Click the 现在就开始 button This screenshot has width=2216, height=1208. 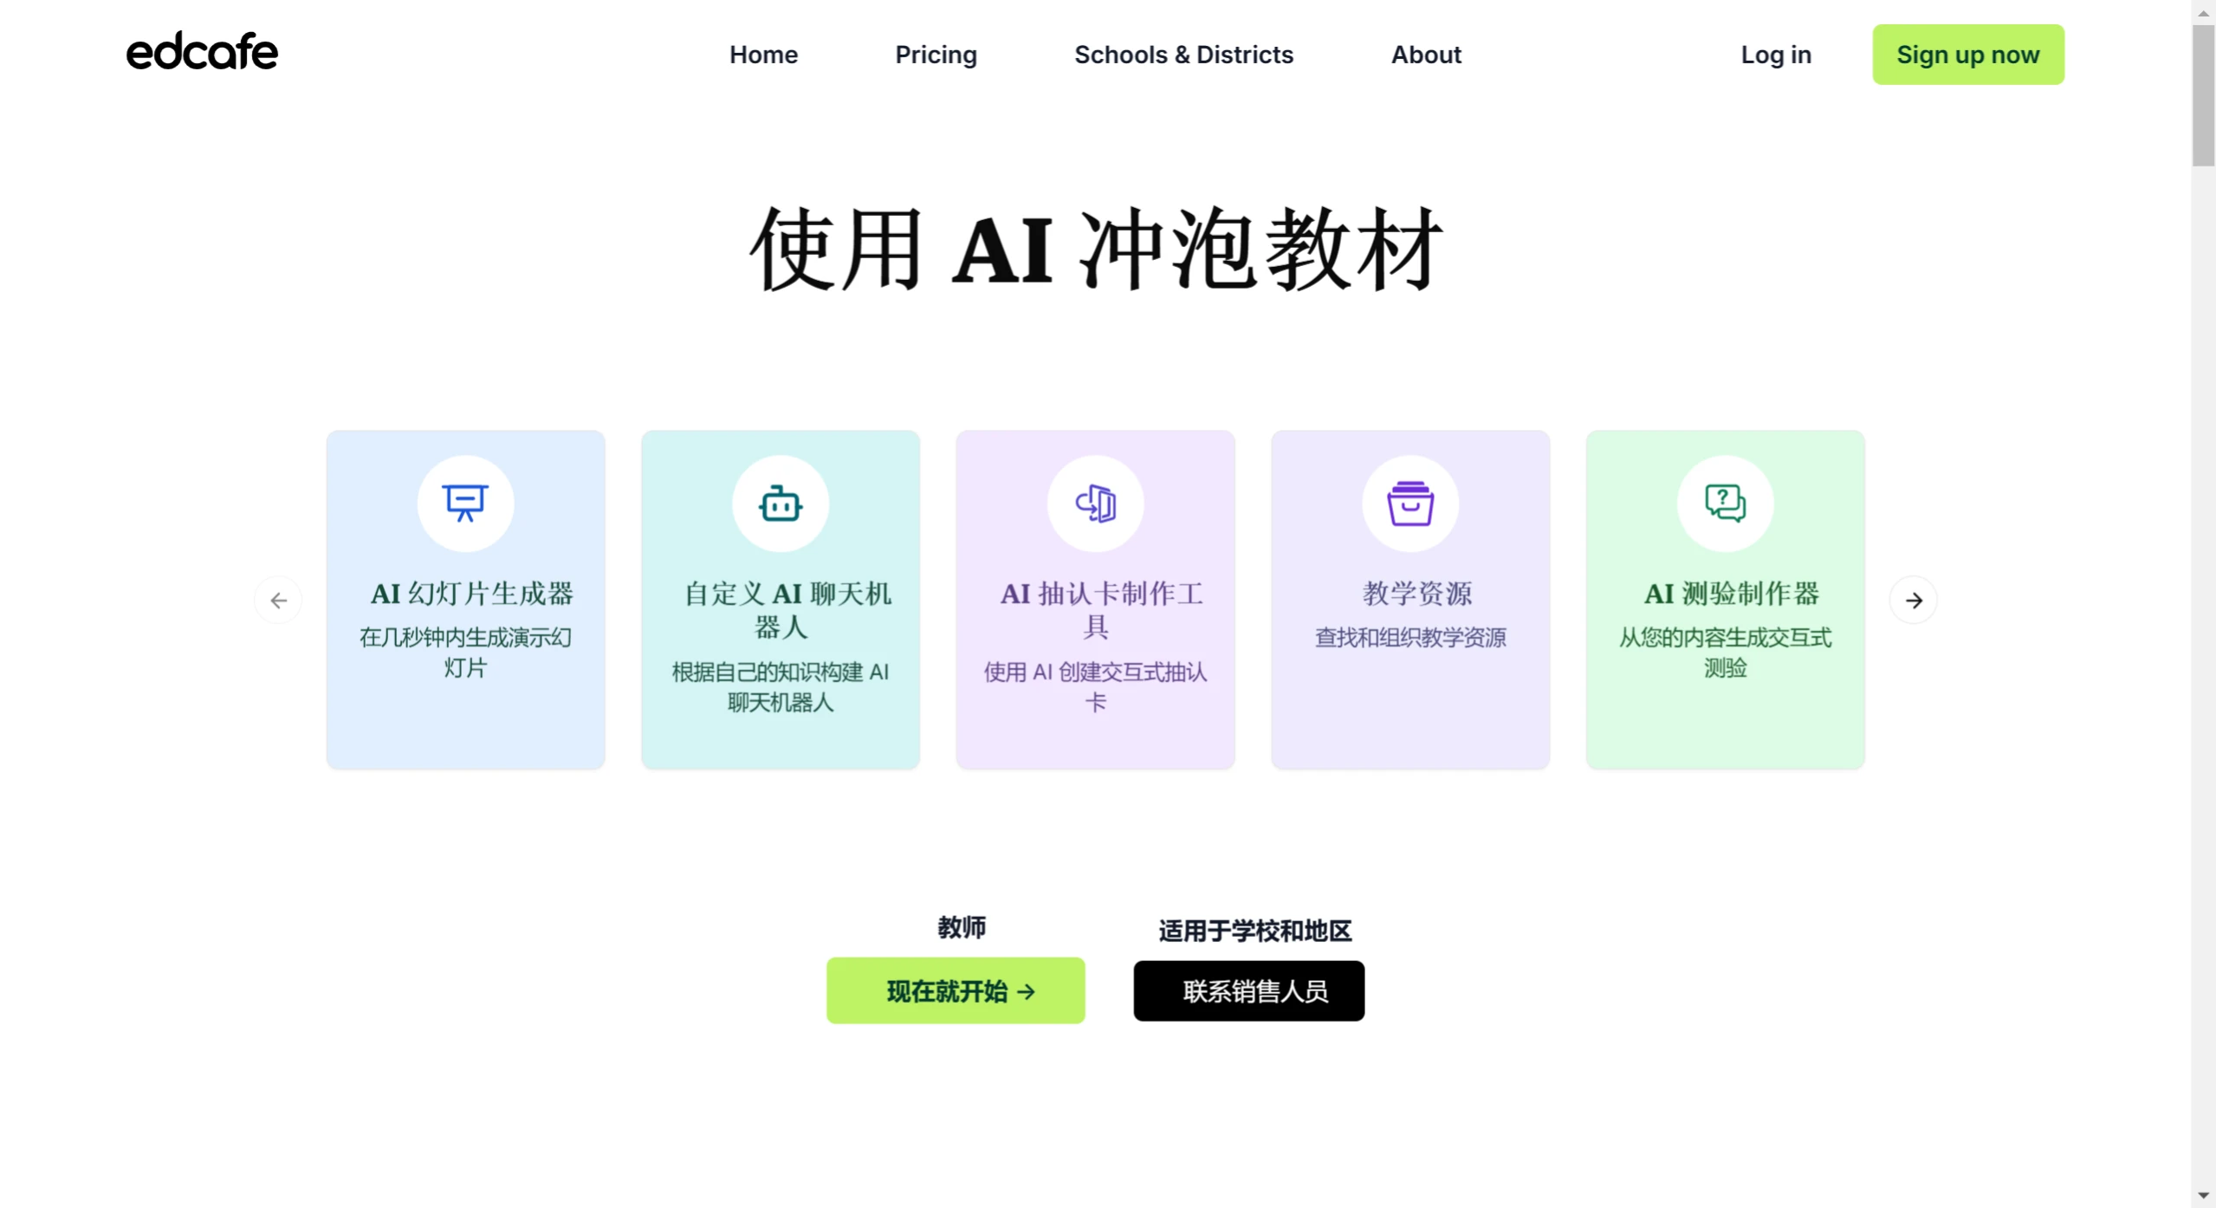click(x=955, y=990)
